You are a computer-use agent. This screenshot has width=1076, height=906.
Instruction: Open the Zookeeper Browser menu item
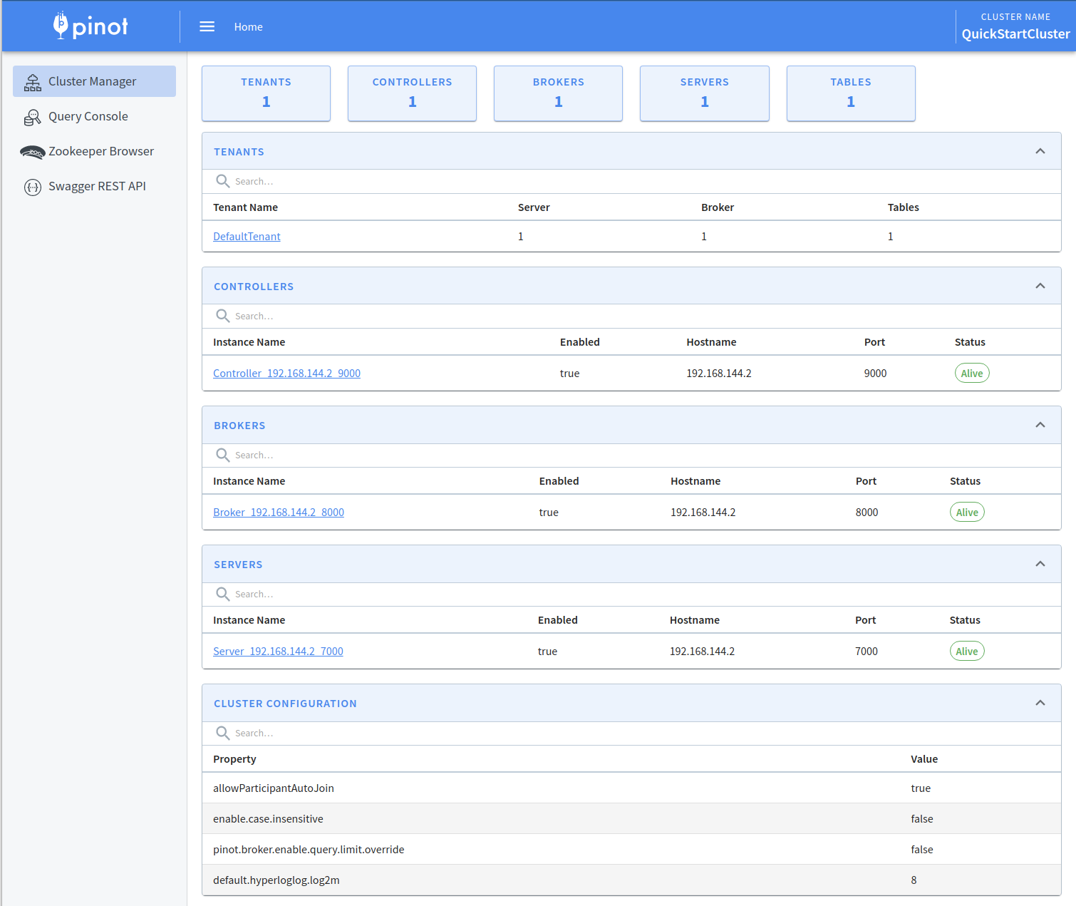[x=101, y=152]
